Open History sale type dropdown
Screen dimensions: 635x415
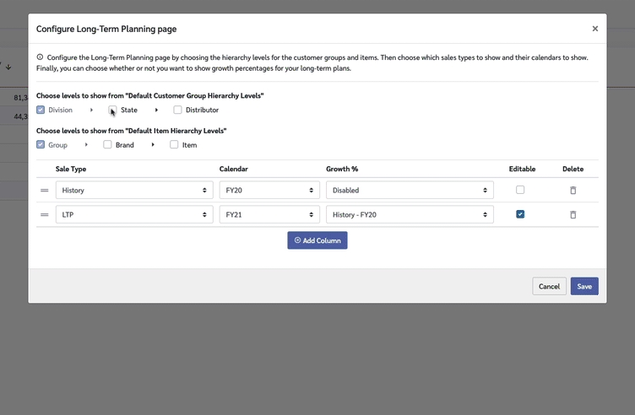click(x=134, y=191)
